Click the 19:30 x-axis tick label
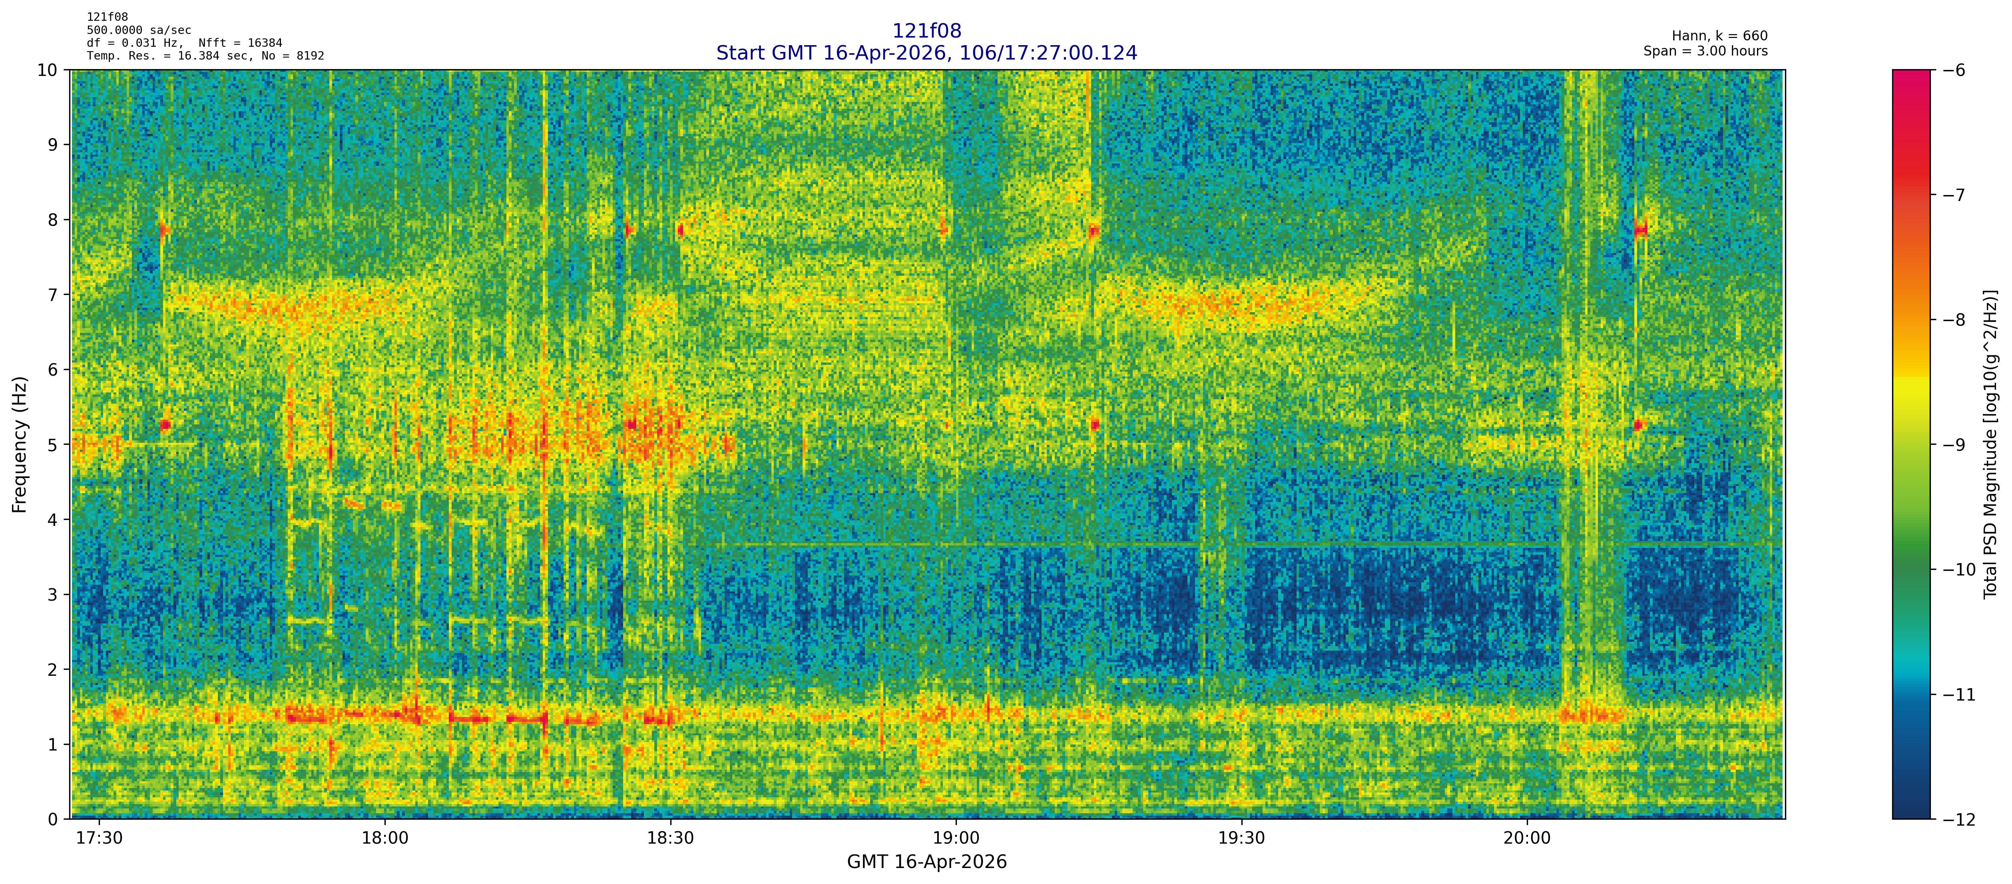The image size is (2012, 884). click(x=1241, y=839)
